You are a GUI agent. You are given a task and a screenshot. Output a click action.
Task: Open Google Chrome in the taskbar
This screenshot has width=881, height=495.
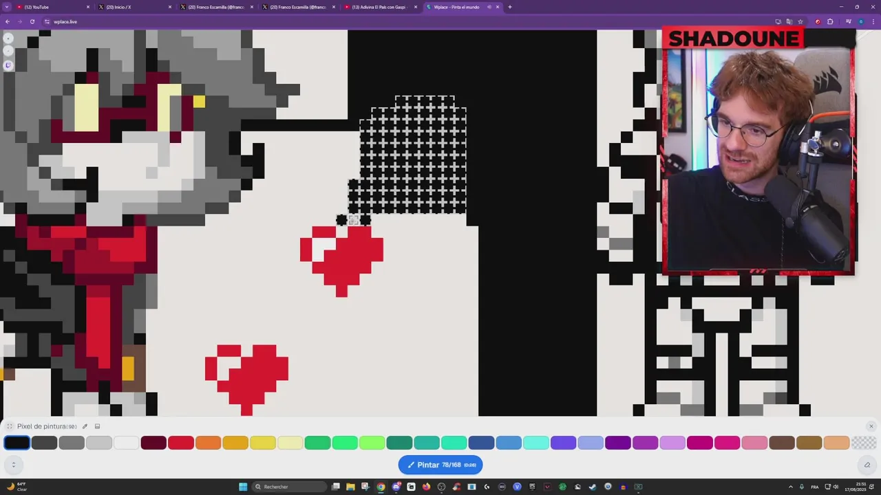pyautogui.click(x=381, y=487)
